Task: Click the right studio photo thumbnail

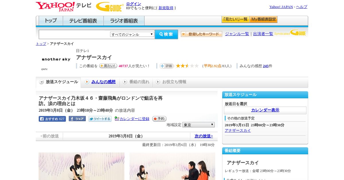Action: click(x=172, y=166)
